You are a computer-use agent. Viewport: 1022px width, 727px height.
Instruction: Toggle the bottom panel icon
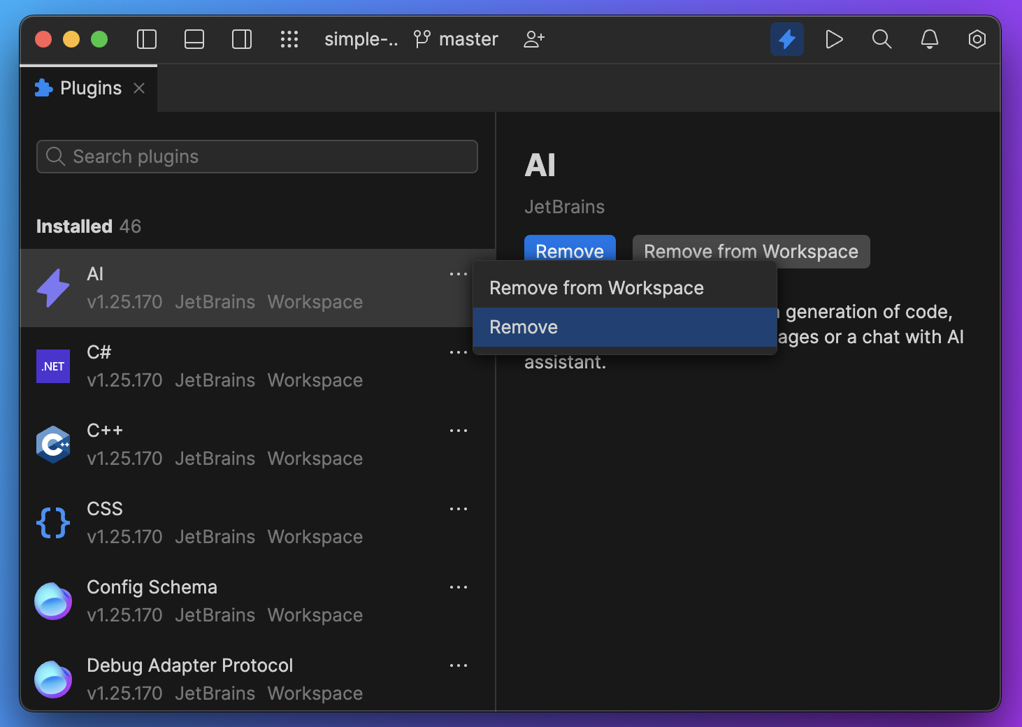tap(194, 39)
